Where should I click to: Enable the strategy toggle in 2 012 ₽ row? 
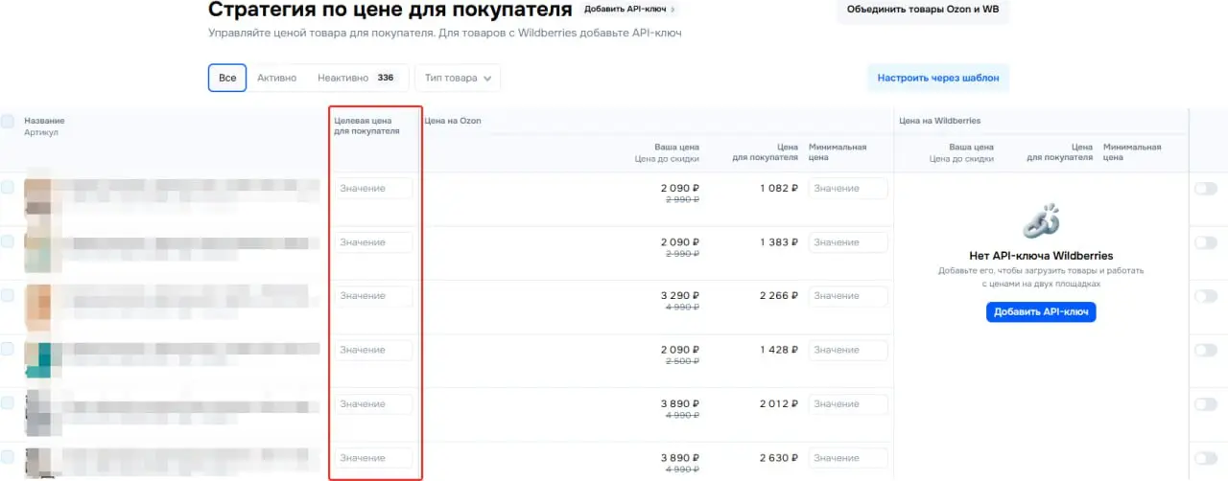1205,404
